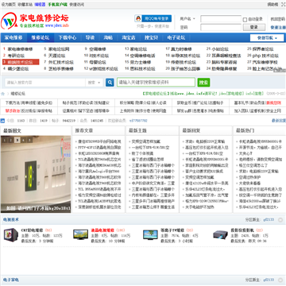The image size is (286, 286).
Task: Open the 最新图文 tab header
Action: (x=13, y=130)
